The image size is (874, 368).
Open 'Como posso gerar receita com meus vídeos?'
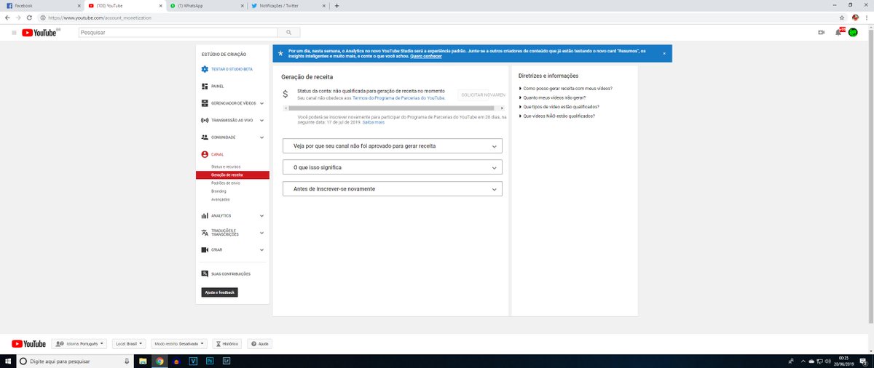click(567, 88)
